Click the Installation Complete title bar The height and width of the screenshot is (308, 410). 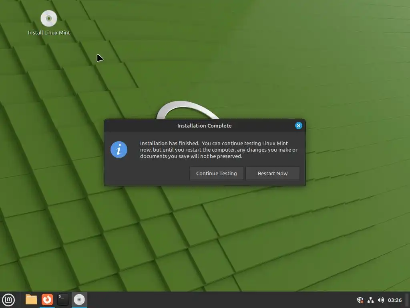[x=205, y=126]
